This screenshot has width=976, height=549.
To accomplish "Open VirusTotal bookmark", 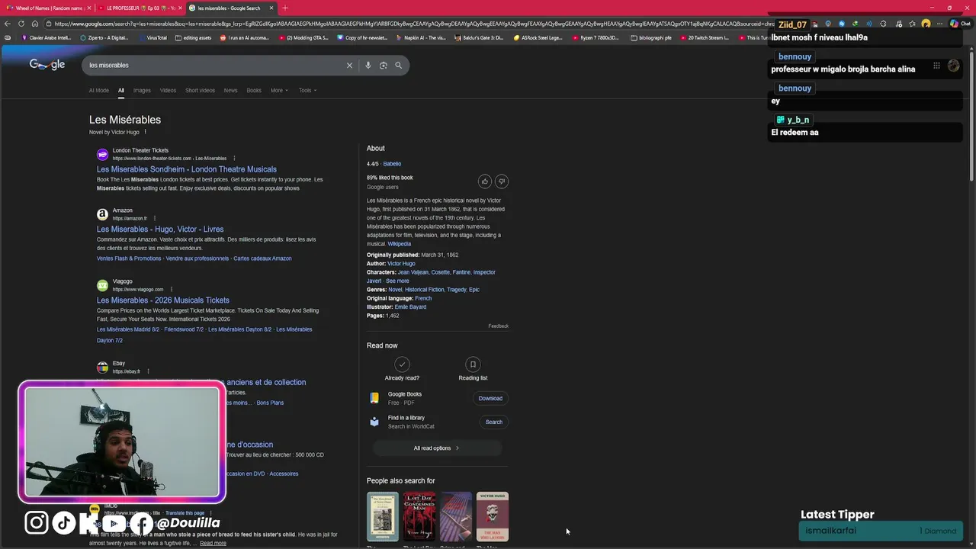I will point(152,37).
